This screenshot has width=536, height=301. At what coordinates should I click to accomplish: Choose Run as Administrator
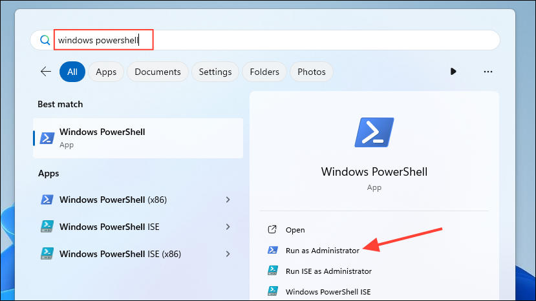click(323, 251)
